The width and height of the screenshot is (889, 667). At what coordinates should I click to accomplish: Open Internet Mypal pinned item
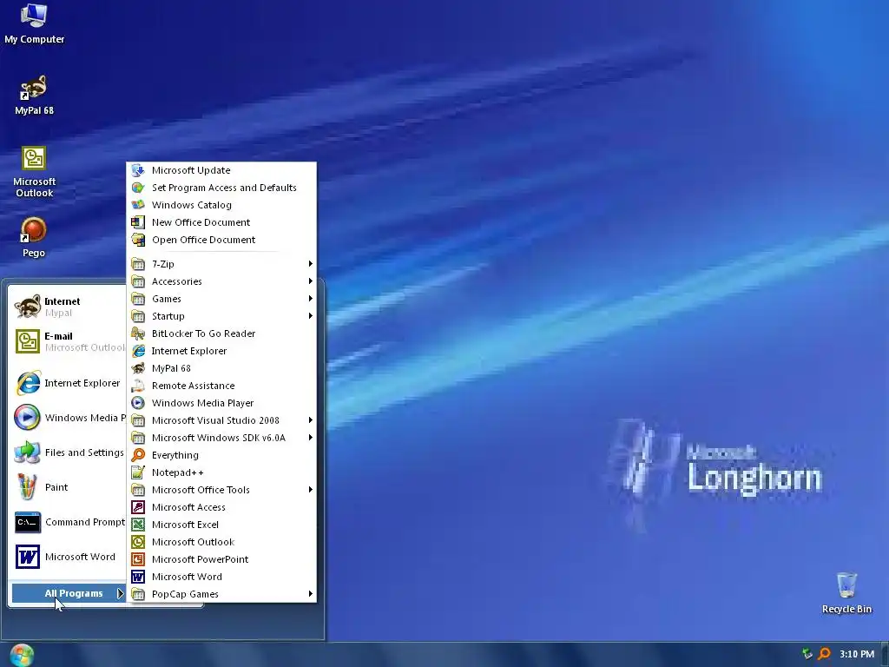point(68,307)
